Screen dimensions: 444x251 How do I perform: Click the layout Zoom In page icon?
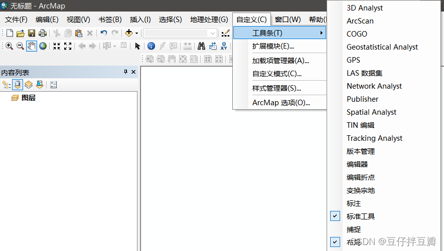[x=150, y=59]
